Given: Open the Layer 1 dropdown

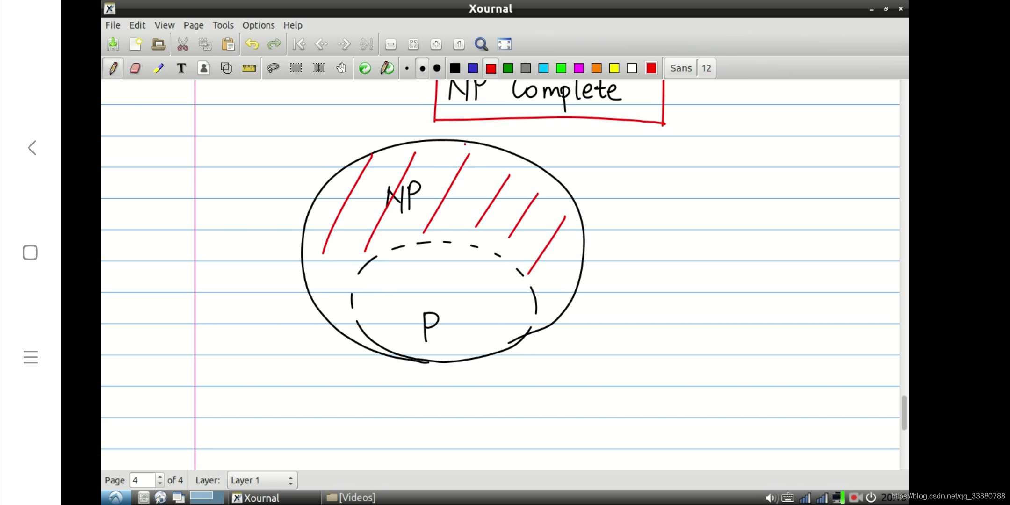Looking at the screenshot, I should pyautogui.click(x=262, y=480).
